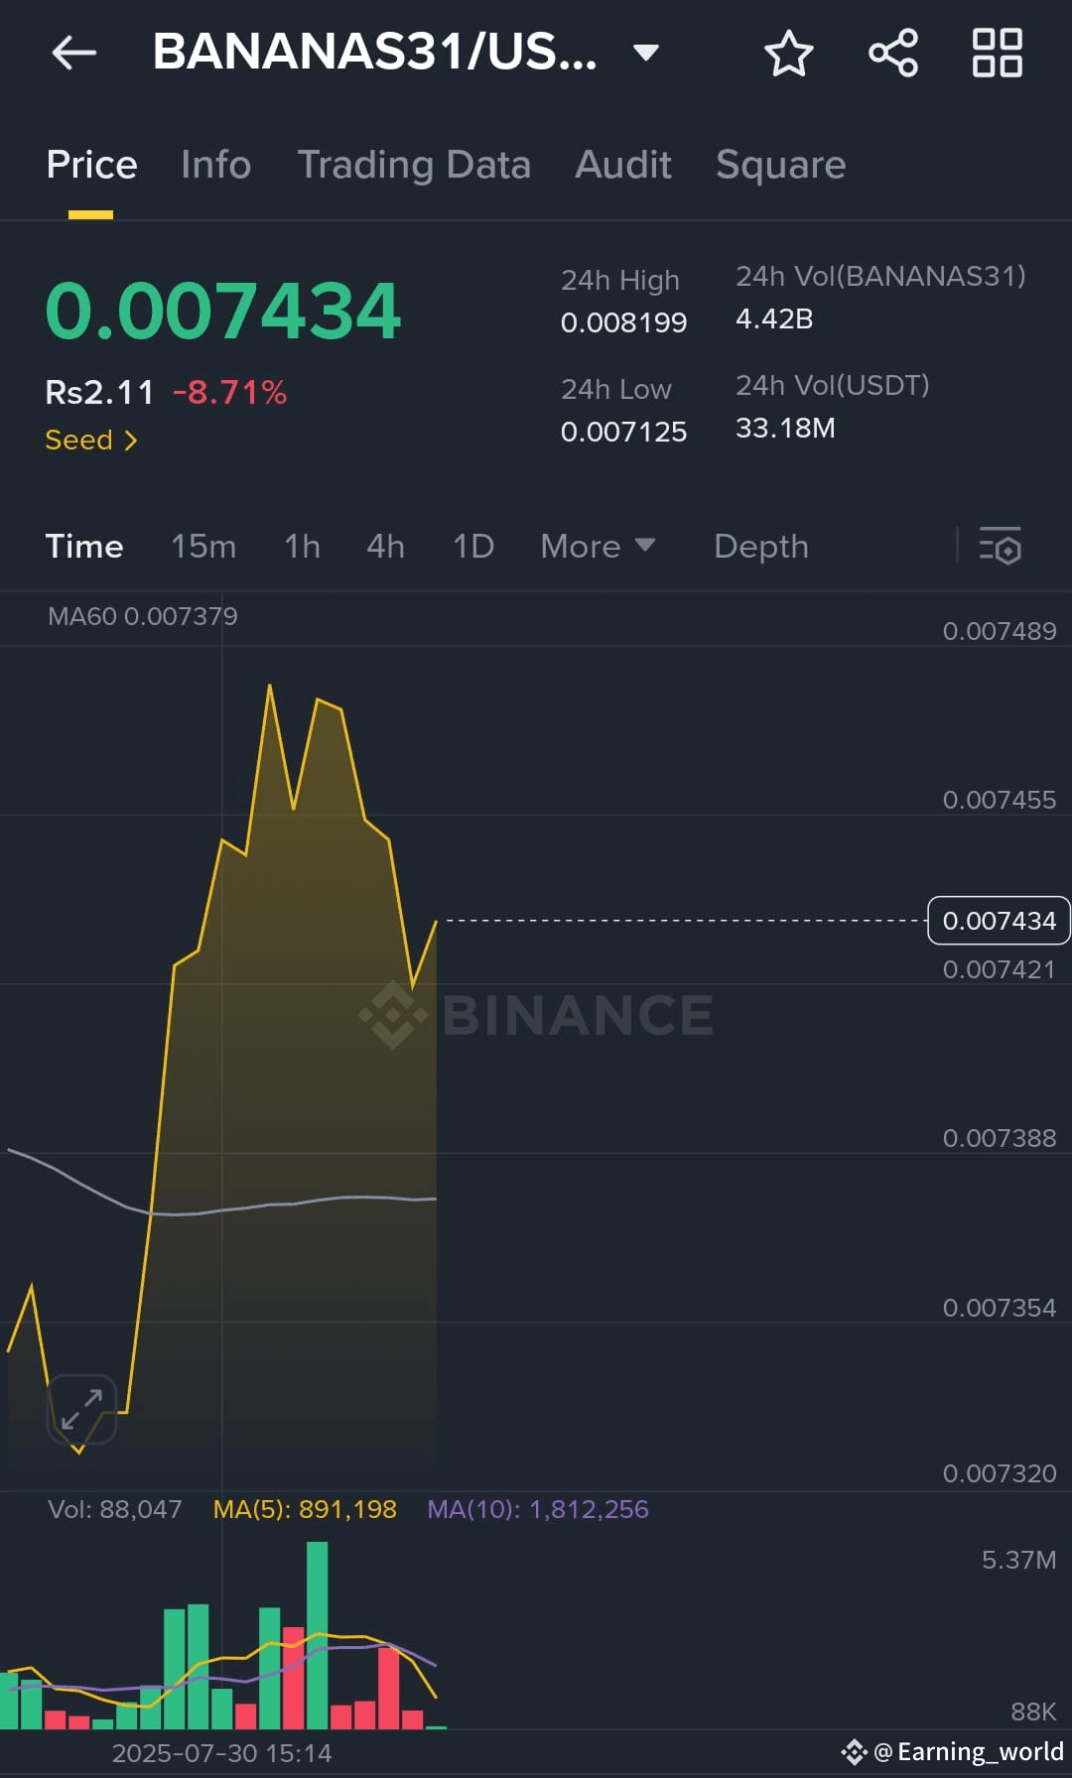Screen dimensions: 1072x1778
Task: Select the 4h chart interval
Action: click(x=385, y=547)
